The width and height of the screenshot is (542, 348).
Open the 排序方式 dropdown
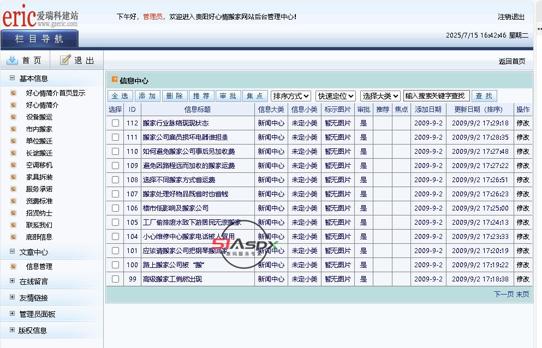click(291, 96)
